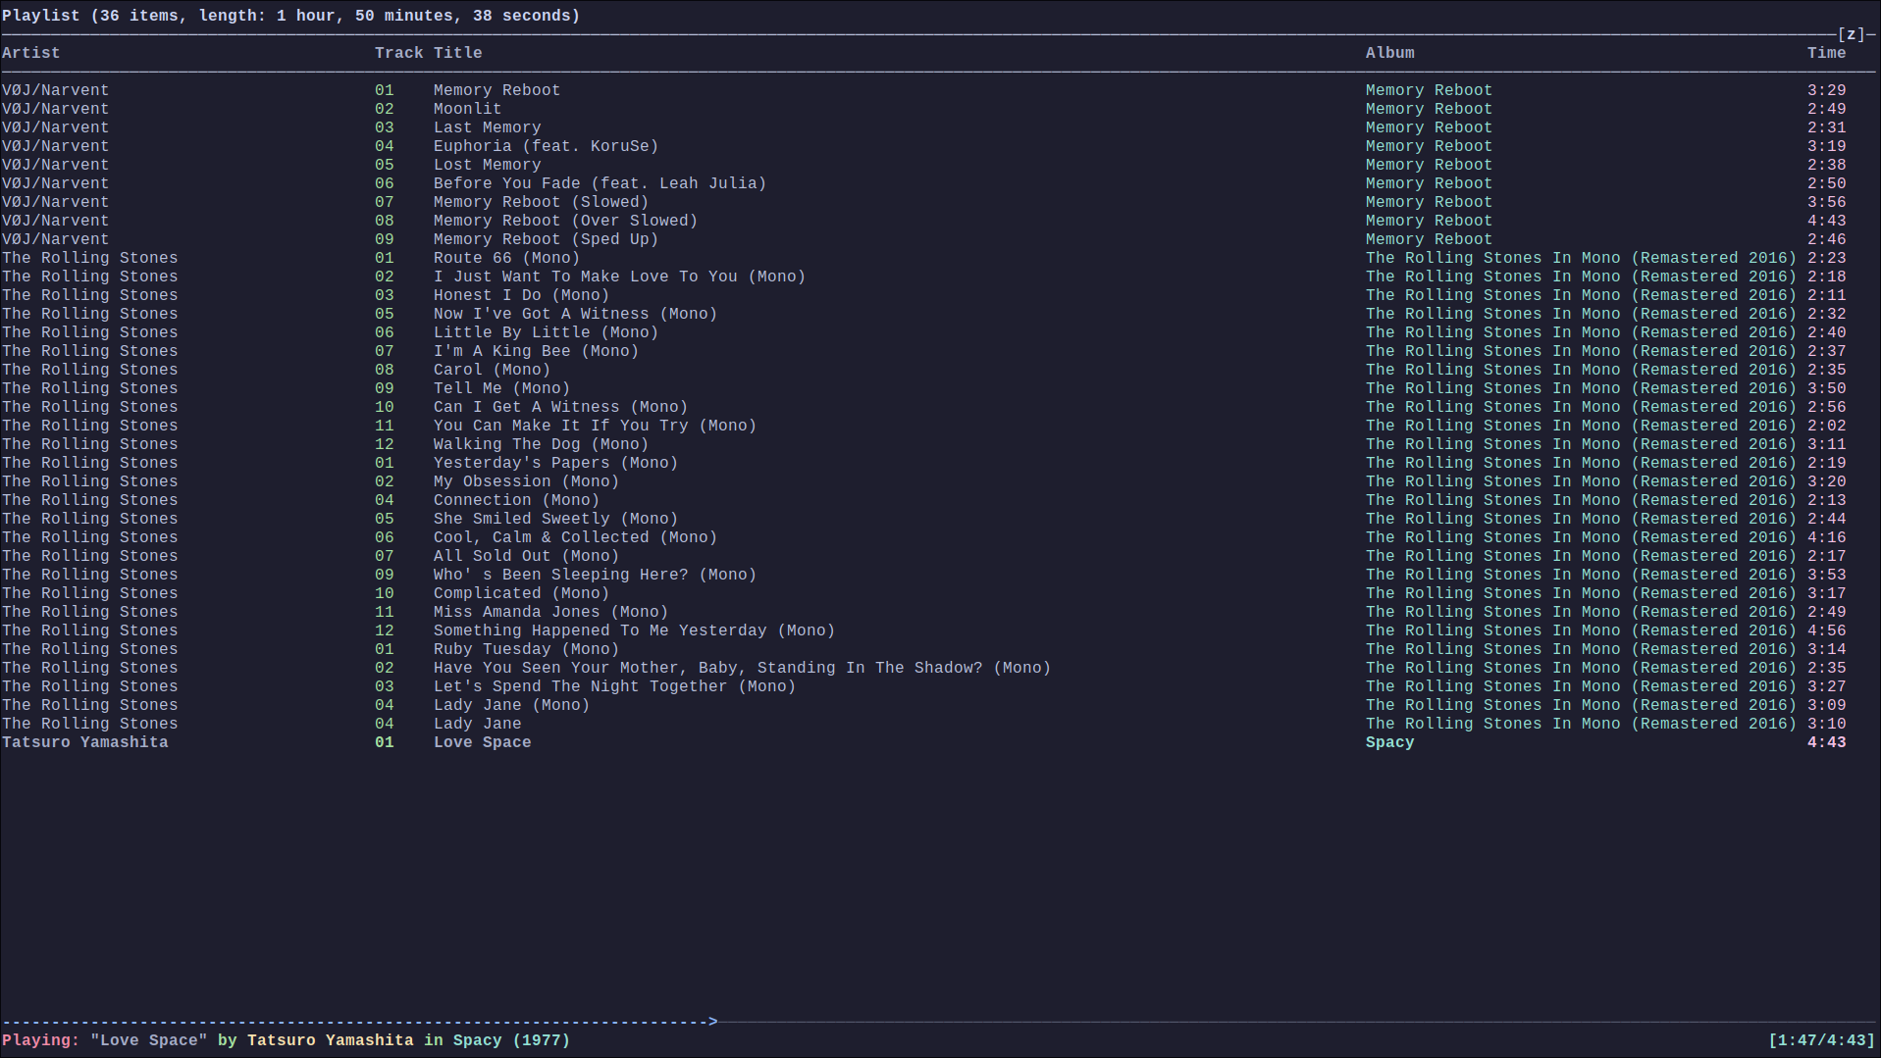Viewport: 1881px width, 1058px height.
Task: Click the Time column header
Action: 1826,53
